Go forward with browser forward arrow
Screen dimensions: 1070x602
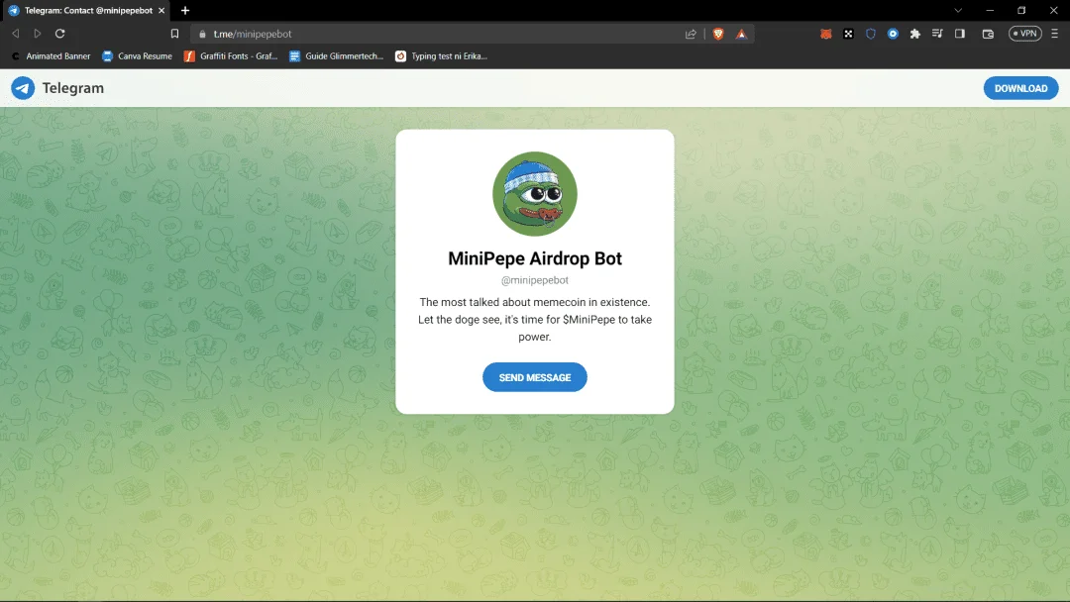(x=38, y=34)
